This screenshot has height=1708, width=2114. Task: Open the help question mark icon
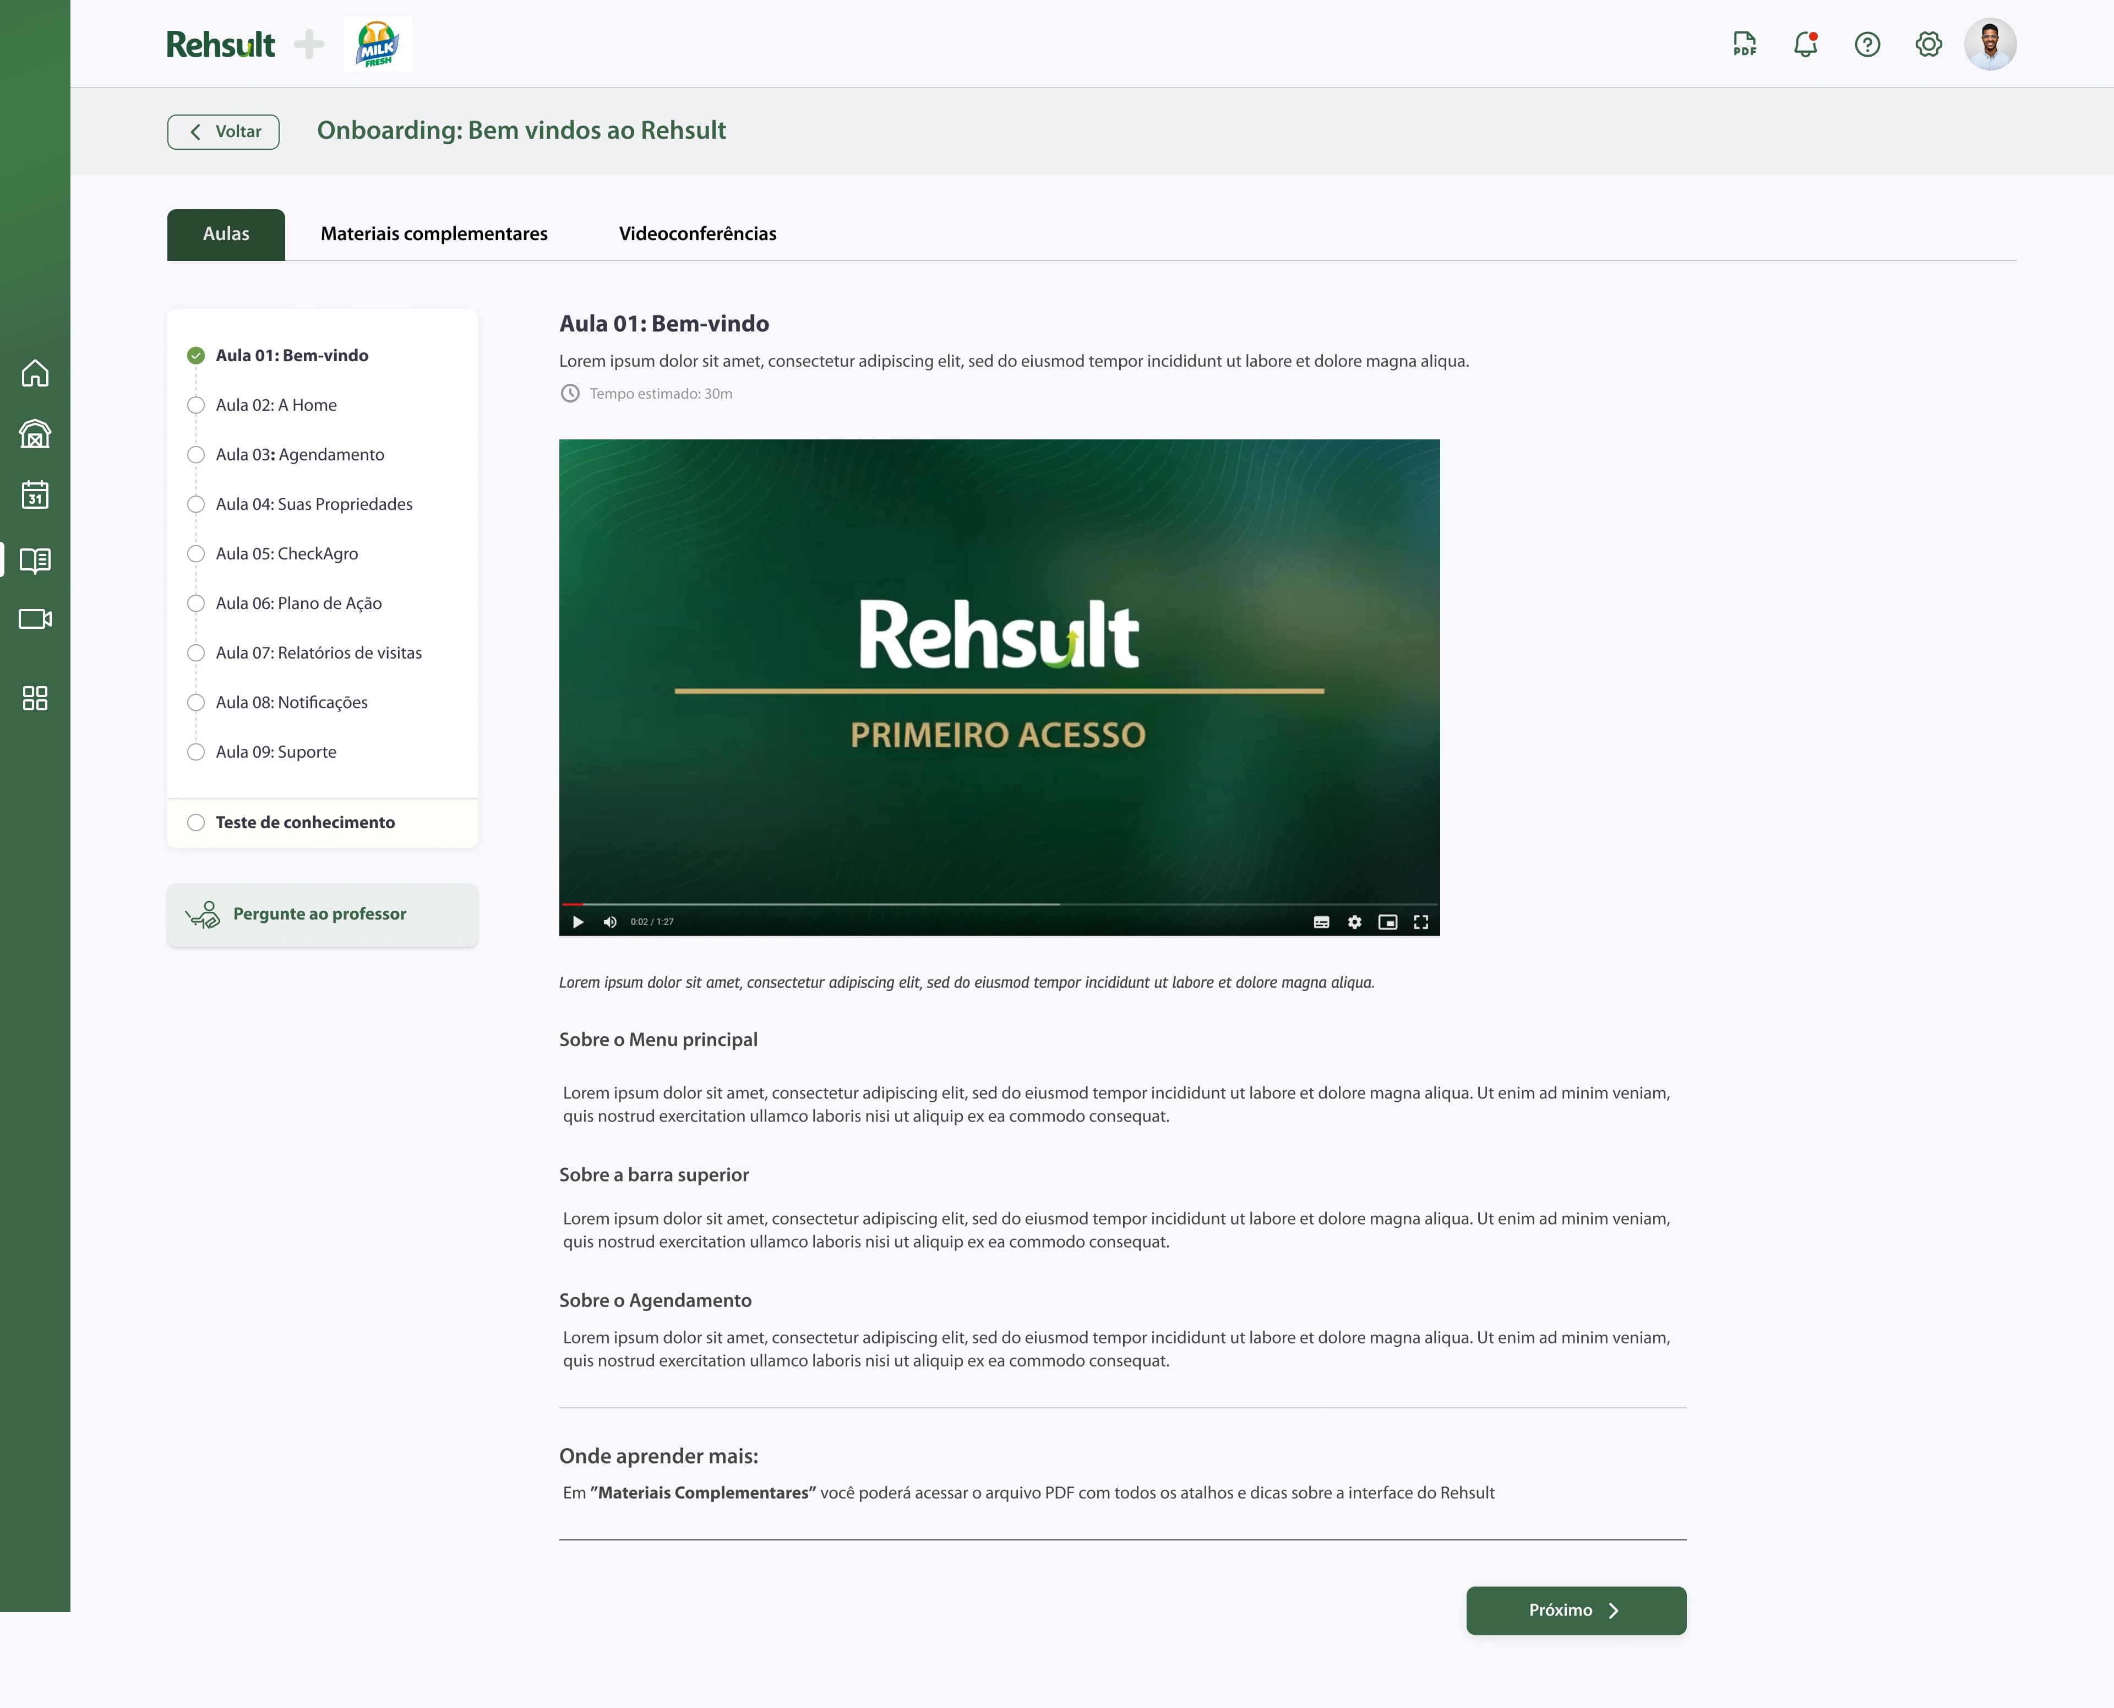[x=1867, y=44]
